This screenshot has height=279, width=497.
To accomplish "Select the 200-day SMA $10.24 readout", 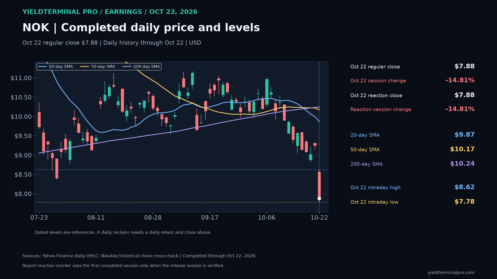I will [x=462, y=164].
